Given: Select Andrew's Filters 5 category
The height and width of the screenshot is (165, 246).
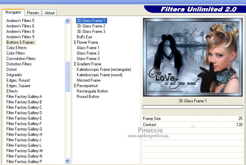Looking at the screenshot, I should pos(20,21).
